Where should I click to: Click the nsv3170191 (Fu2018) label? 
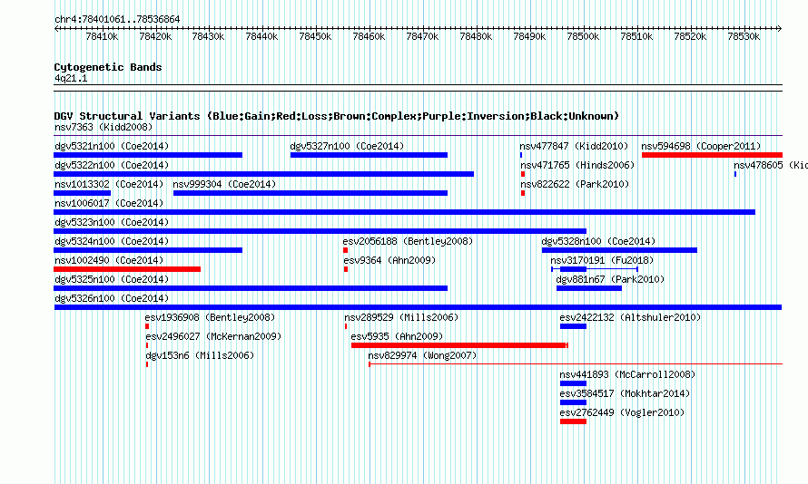[x=602, y=260]
